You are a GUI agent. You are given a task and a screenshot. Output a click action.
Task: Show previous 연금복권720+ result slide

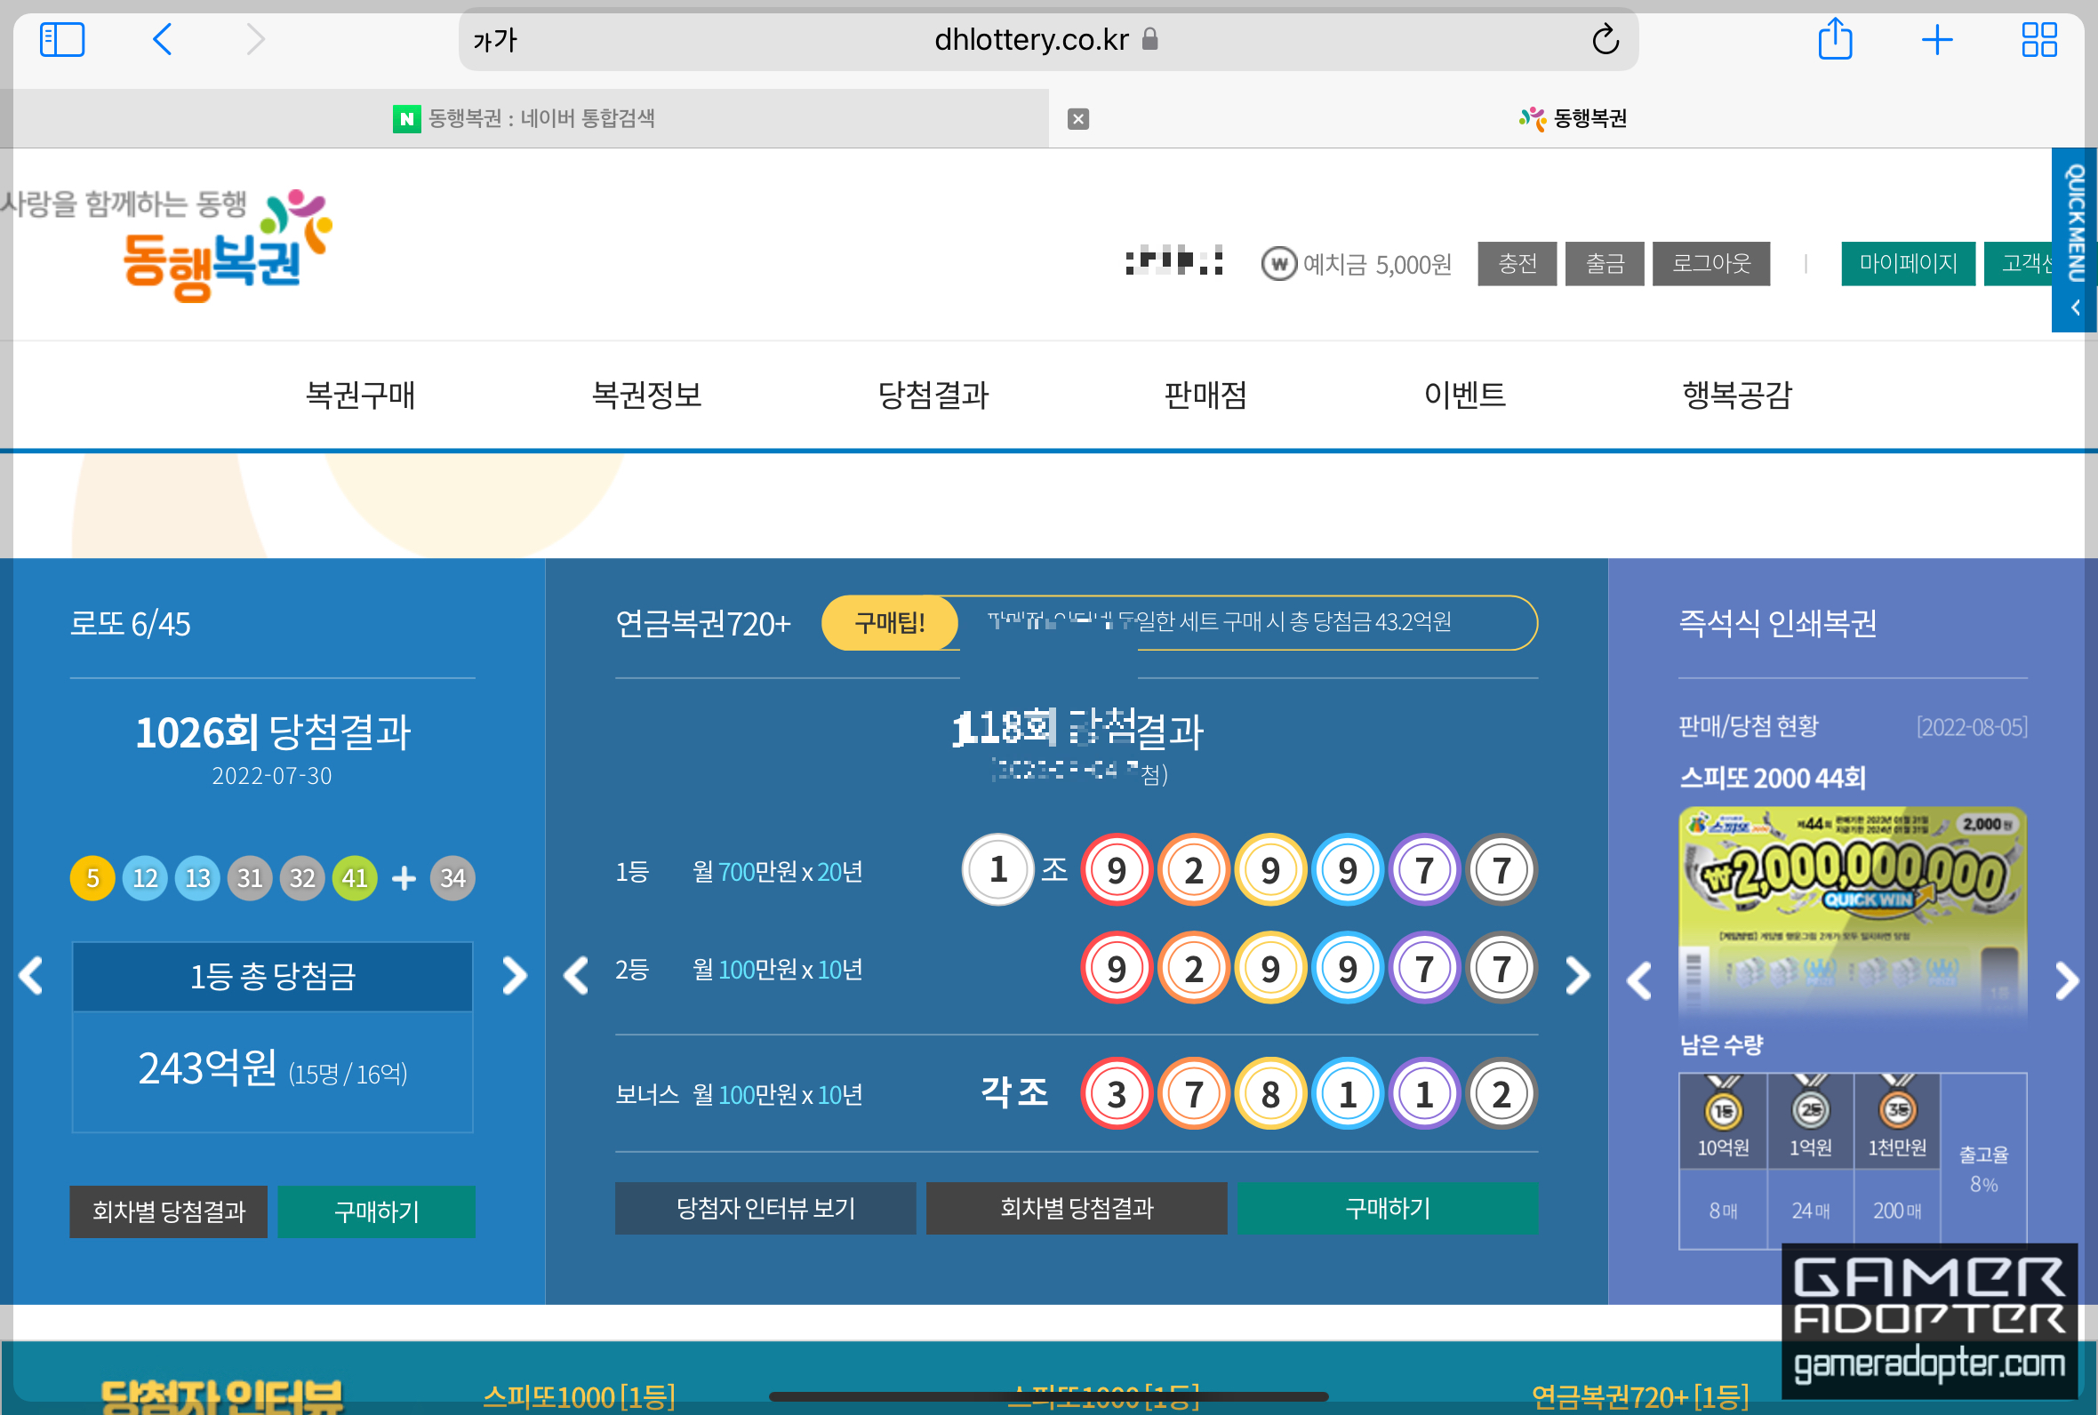(576, 976)
